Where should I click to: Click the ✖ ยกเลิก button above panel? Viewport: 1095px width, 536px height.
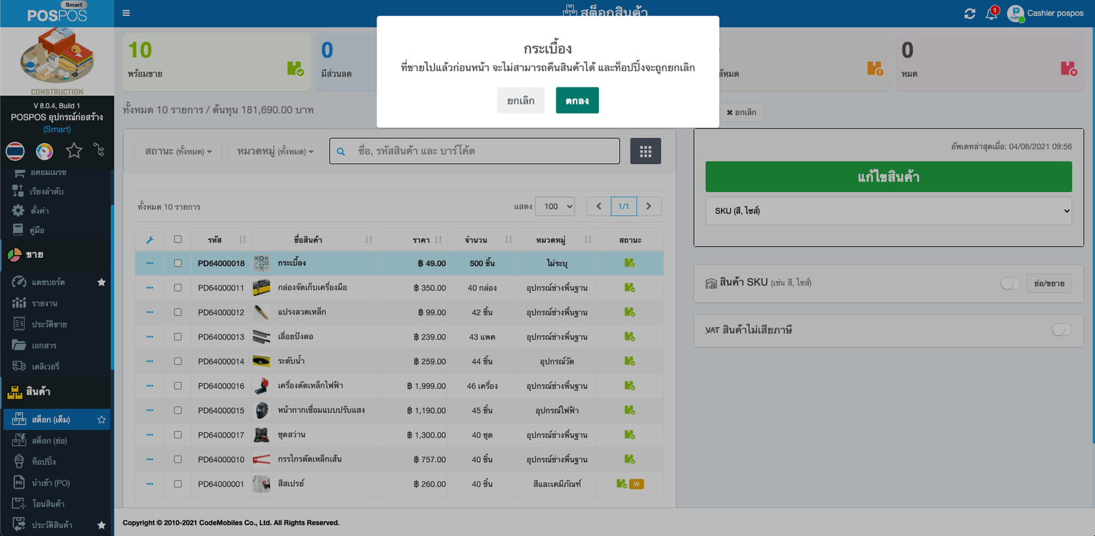click(x=742, y=112)
